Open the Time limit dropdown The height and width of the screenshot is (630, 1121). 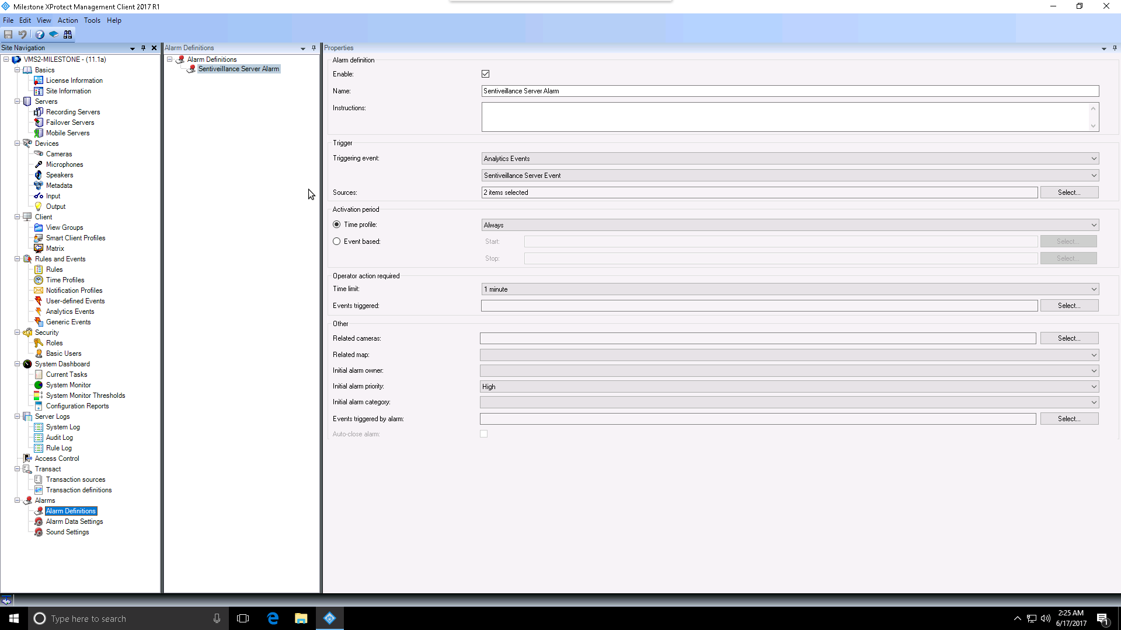(1094, 289)
